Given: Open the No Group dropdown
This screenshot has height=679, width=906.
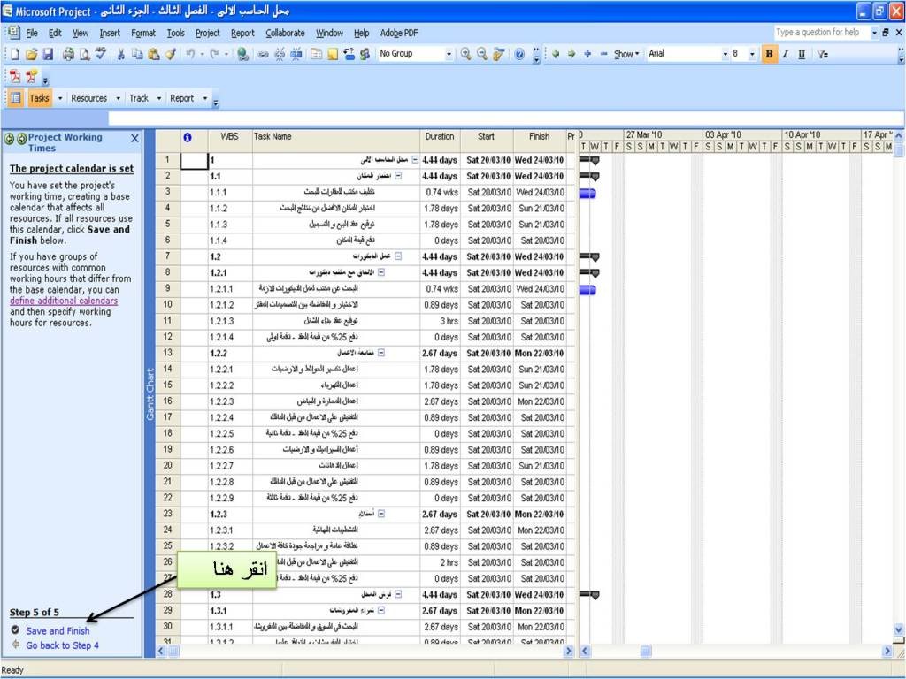Looking at the screenshot, I should (449, 54).
